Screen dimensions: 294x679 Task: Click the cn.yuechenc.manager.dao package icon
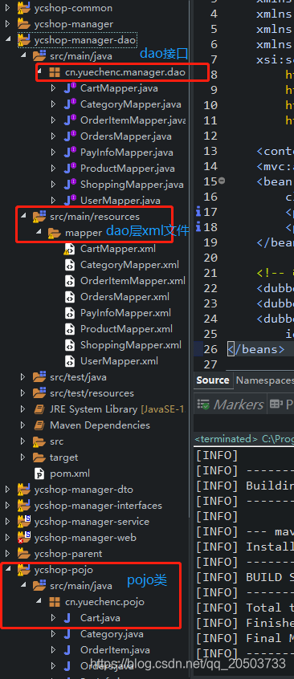55,72
